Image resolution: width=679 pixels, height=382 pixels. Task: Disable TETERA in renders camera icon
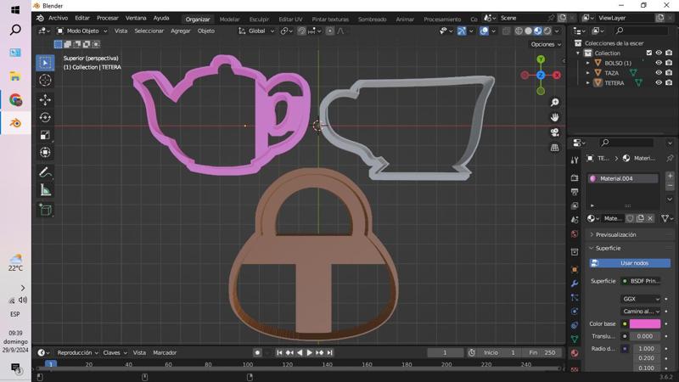tap(669, 82)
